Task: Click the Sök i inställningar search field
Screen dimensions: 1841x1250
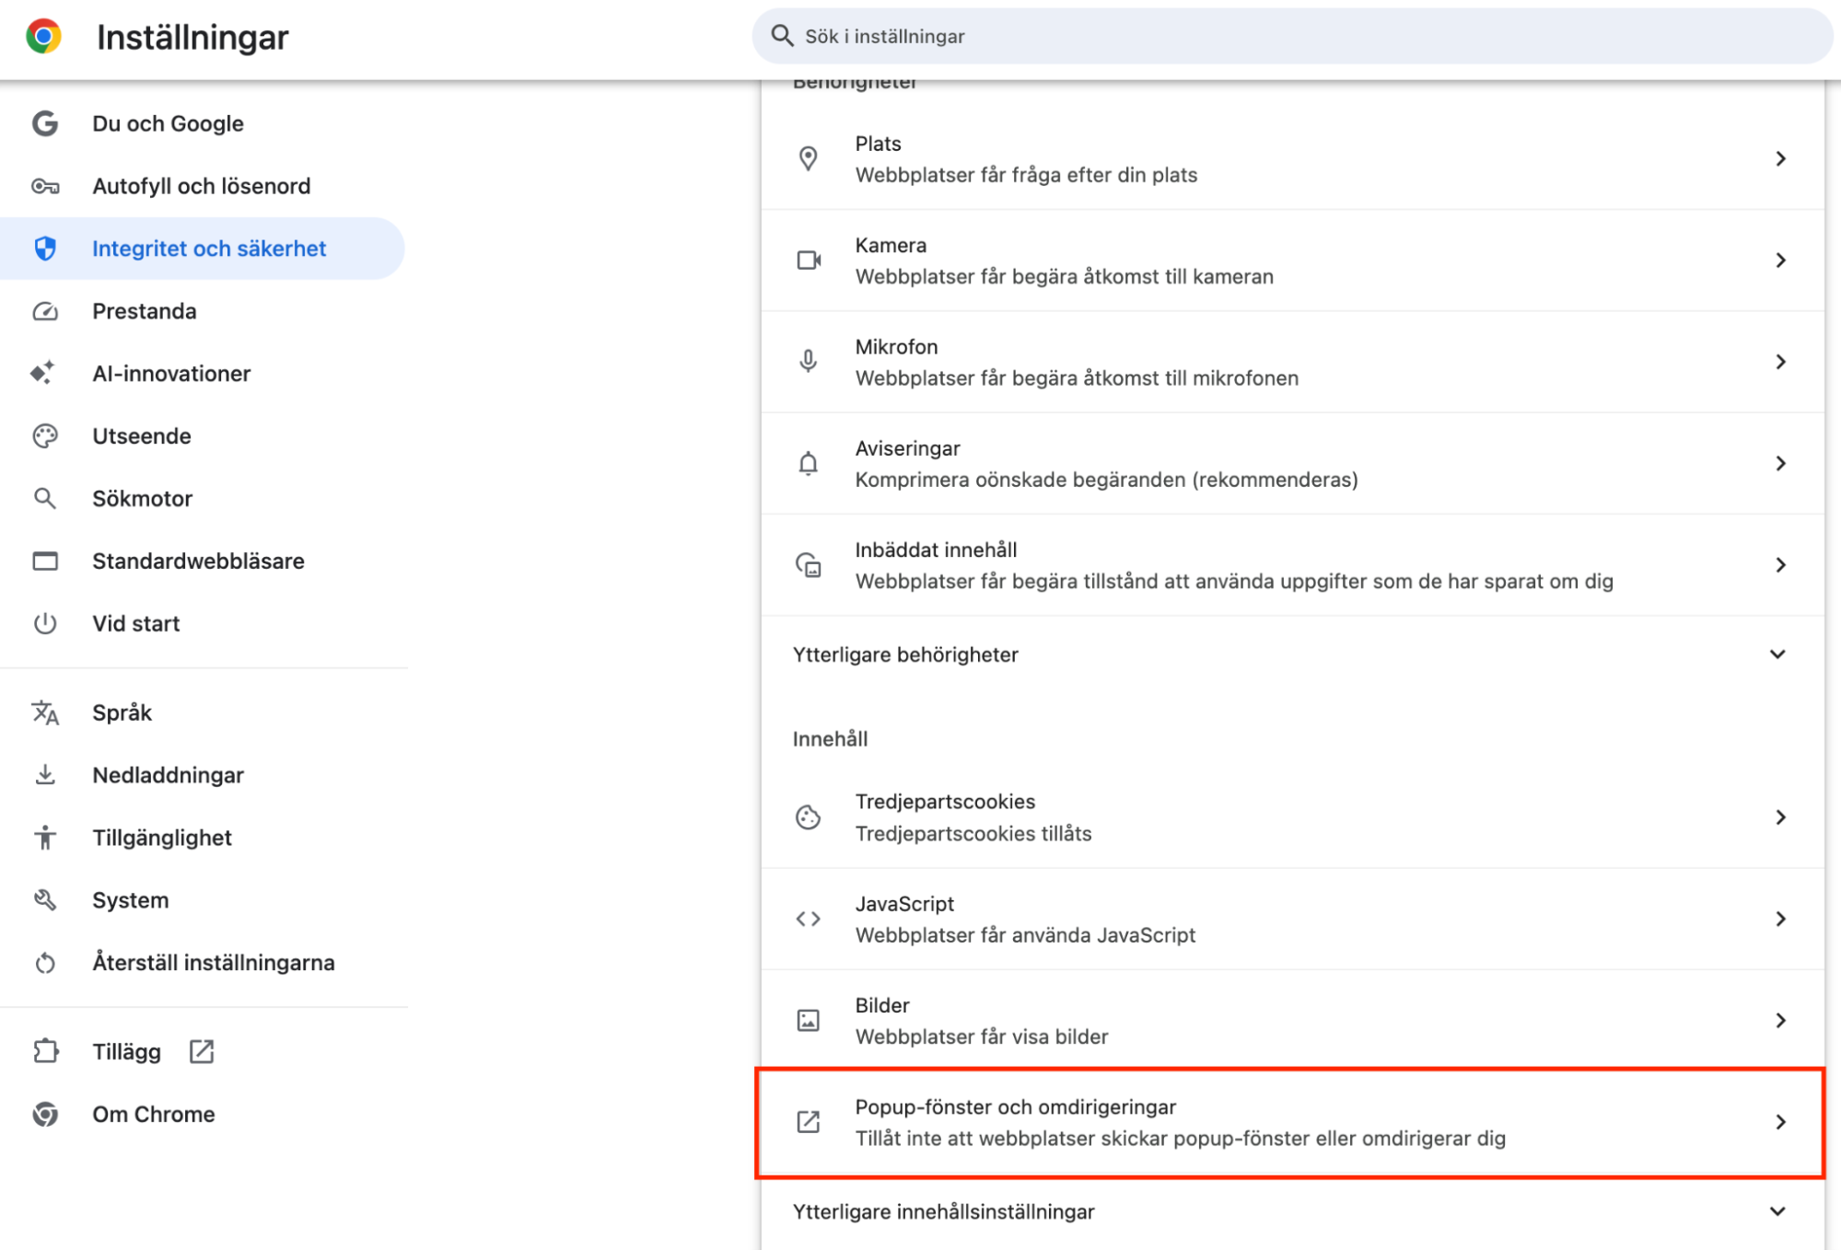Action: [1293, 36]
